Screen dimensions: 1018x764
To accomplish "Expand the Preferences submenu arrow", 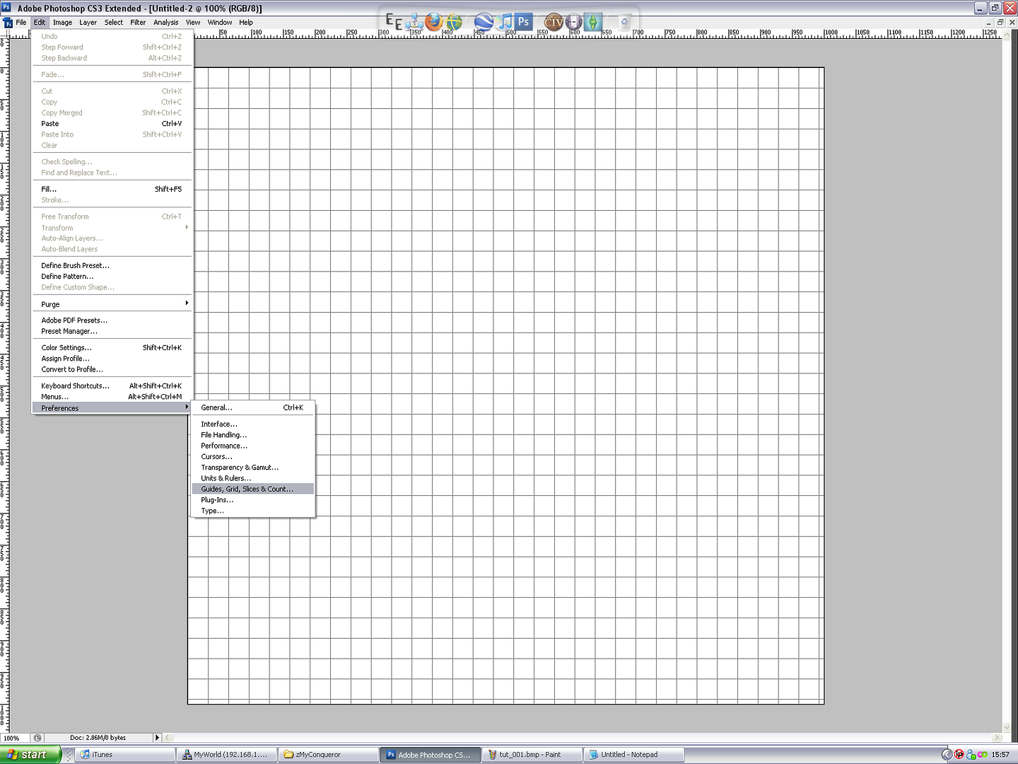I will pyautogui.click(x=187, y=407).
